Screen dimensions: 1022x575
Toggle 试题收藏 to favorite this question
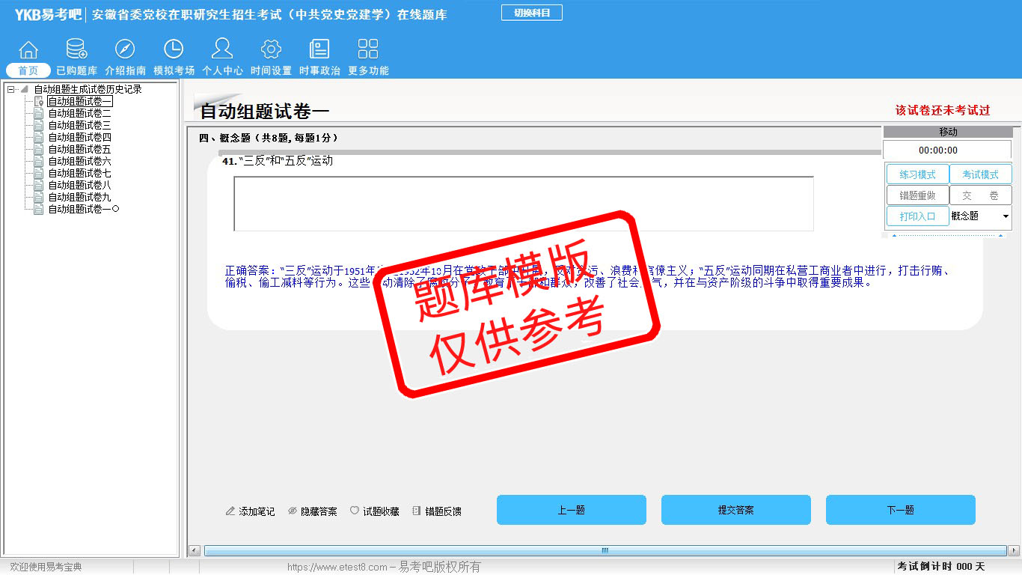(x=375, y=511)
